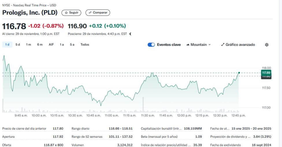The height and width of the screenshot is (147, 282).
Task: Click the dividend projection 3.84 (3.29%)
Action: click(262, 137)
